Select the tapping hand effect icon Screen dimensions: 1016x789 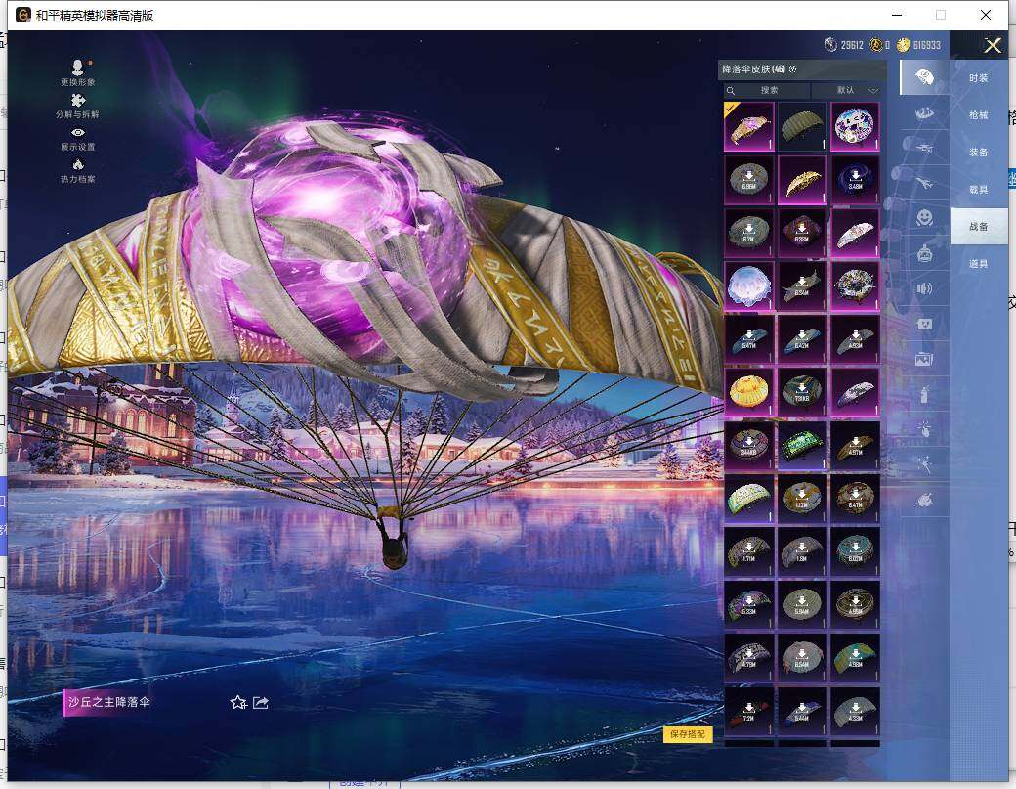coord(924,429)
